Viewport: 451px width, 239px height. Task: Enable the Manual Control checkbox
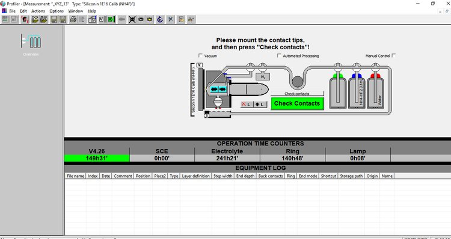(x=394, y=55)
